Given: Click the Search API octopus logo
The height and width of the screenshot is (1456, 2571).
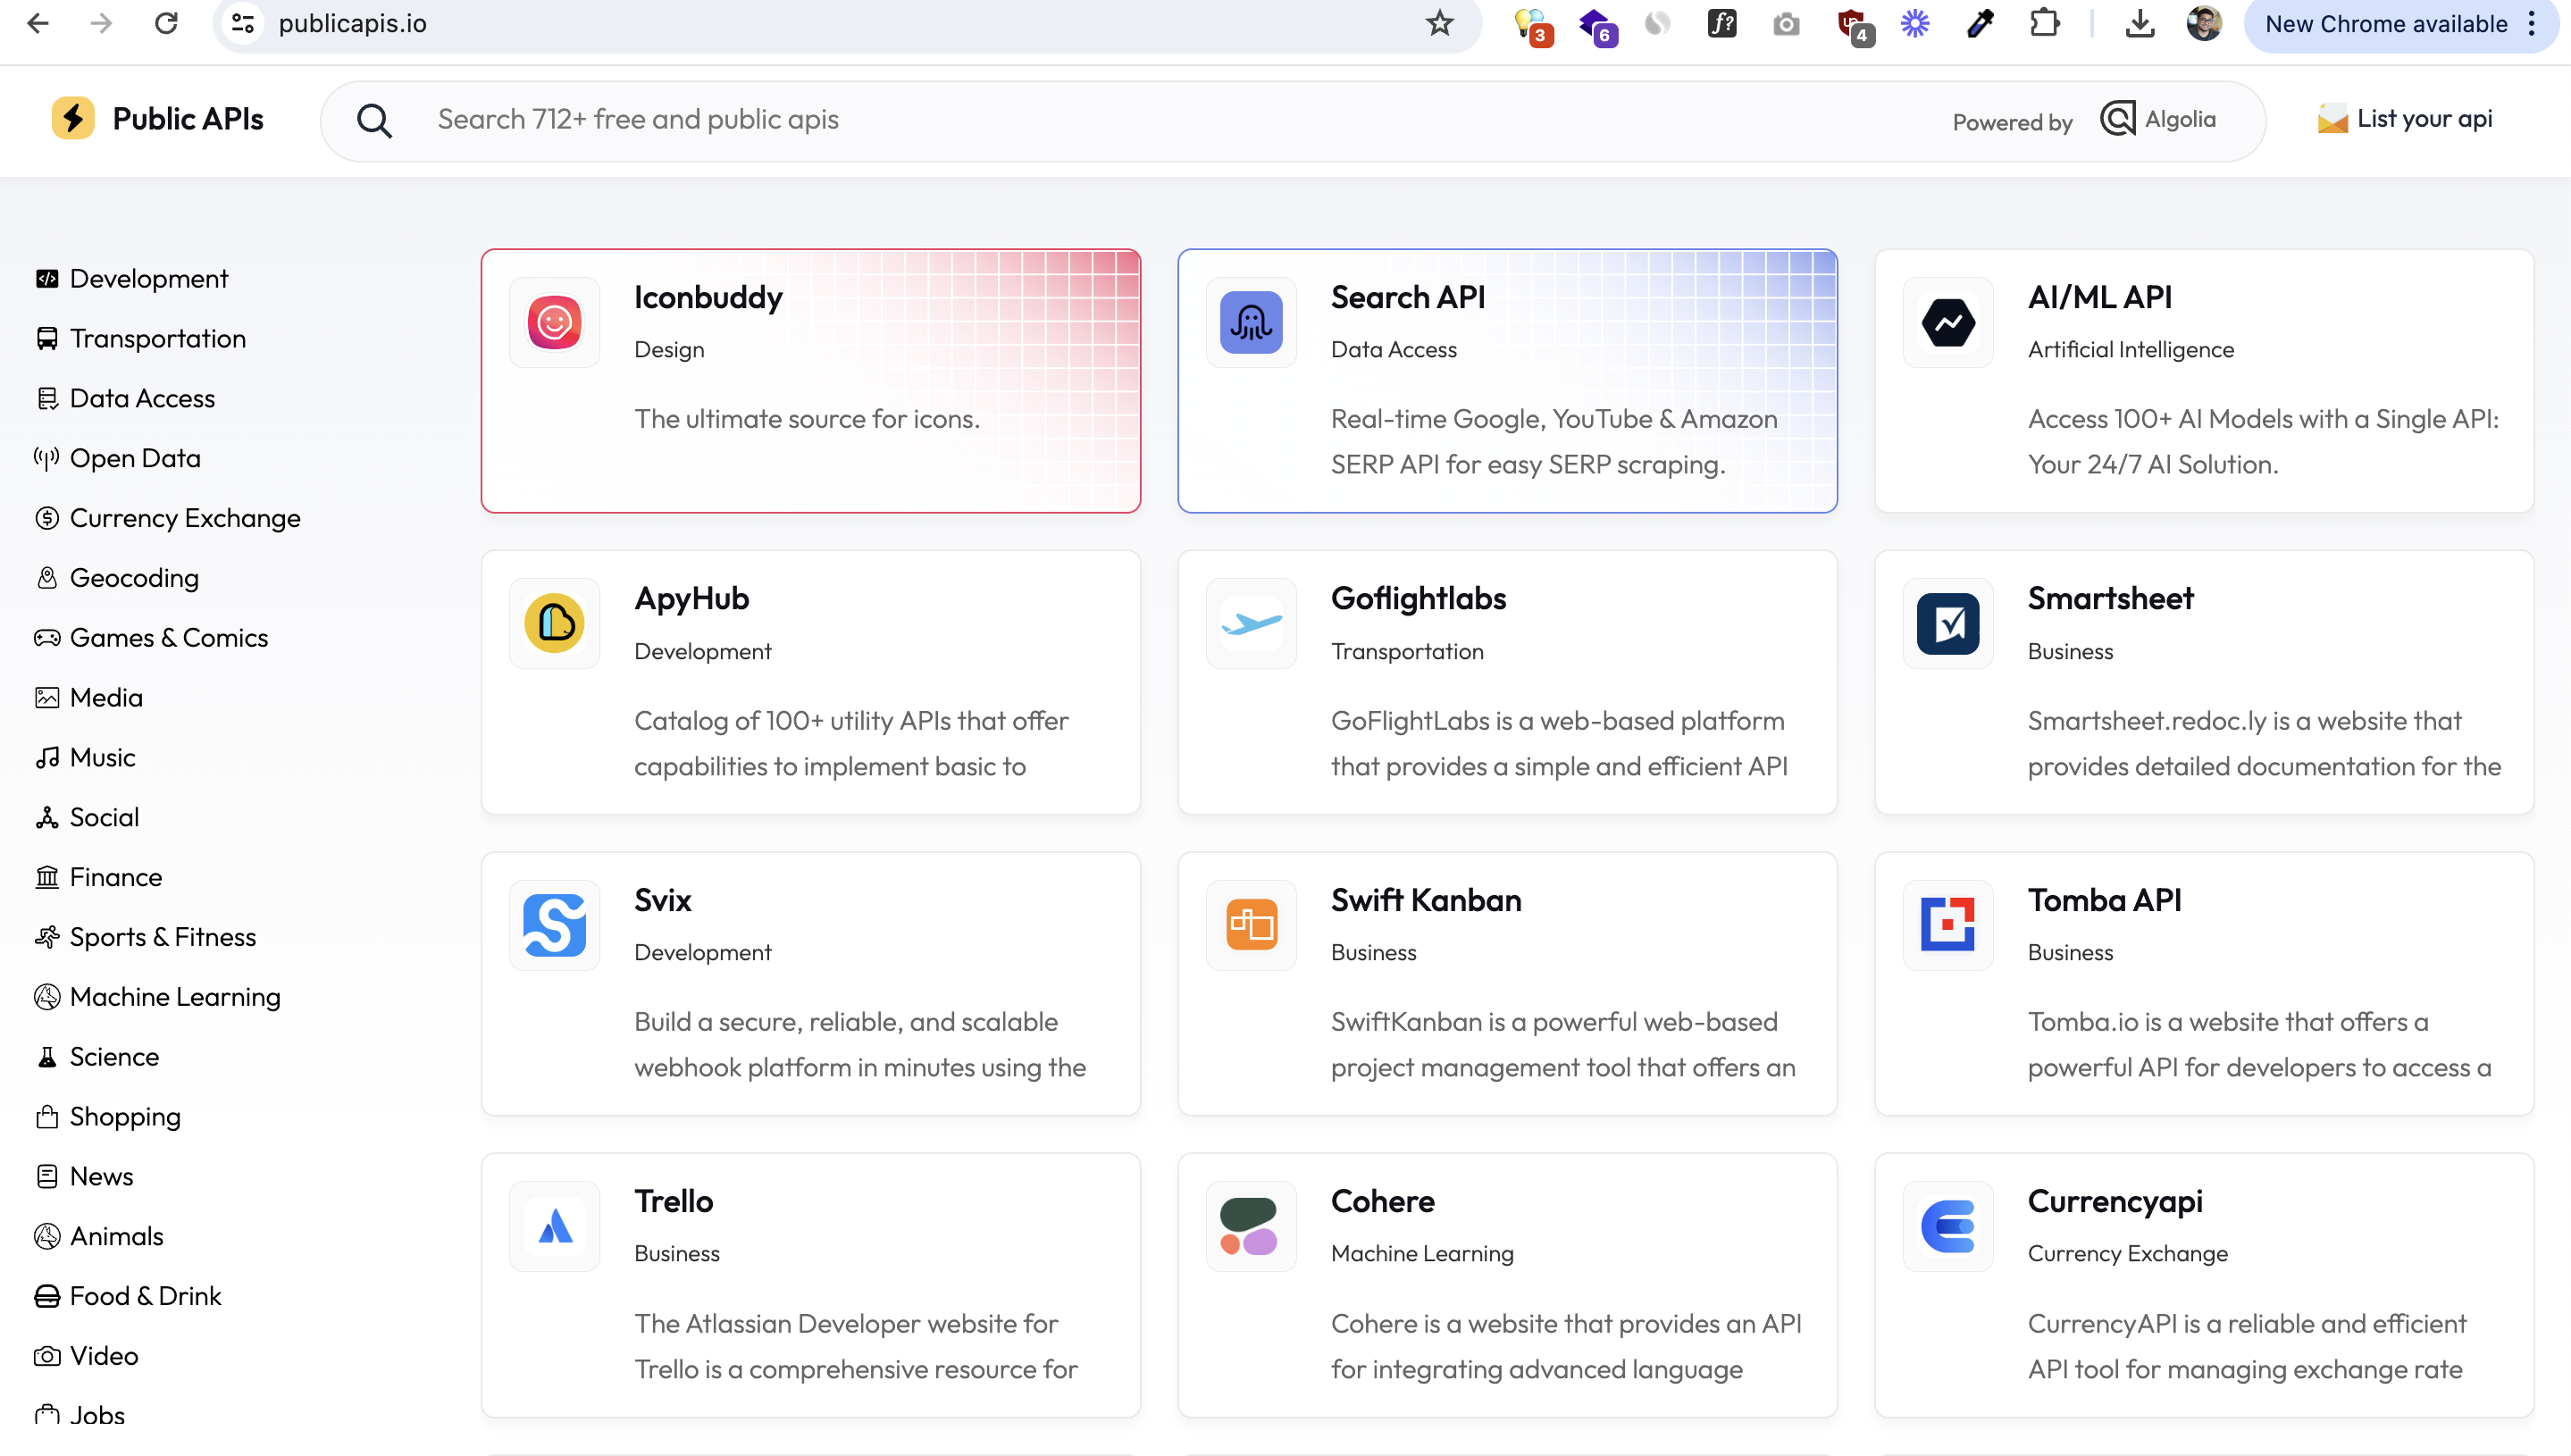Looking at the screenshot, I should [x=1250, y=322].
